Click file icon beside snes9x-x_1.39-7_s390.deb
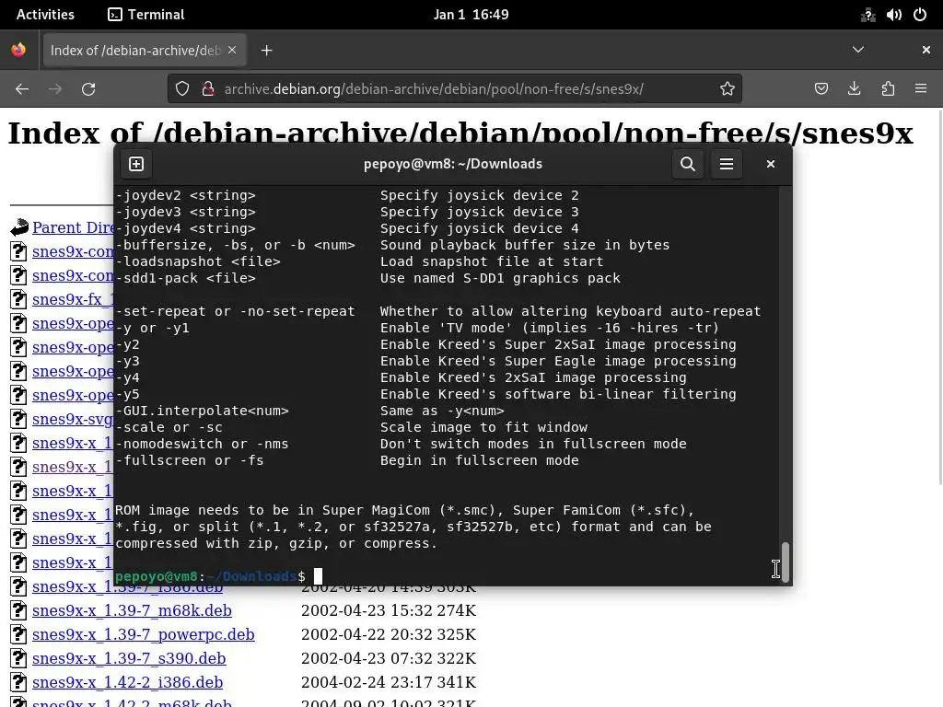The image size is (943, 707). click(x=18, y=658)
